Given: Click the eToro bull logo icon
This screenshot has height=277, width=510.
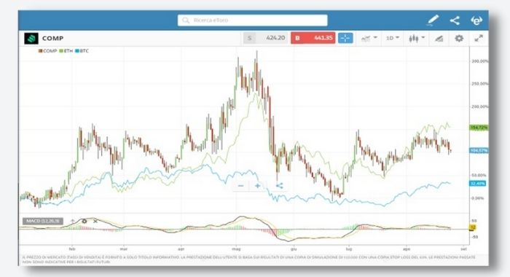Looking at the screenshot, I should pyautogui.click(x=476, y=20).
